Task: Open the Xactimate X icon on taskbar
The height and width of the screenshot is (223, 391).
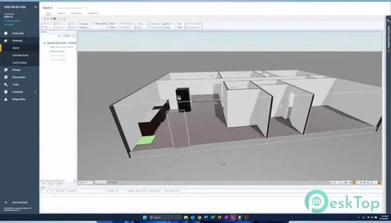Action: click(x=240, y=217)
